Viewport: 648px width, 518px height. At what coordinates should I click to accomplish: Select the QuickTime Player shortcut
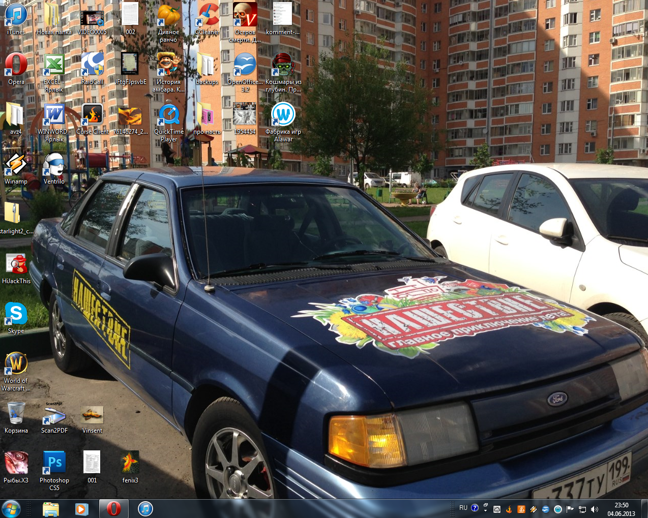click(168, 123)
